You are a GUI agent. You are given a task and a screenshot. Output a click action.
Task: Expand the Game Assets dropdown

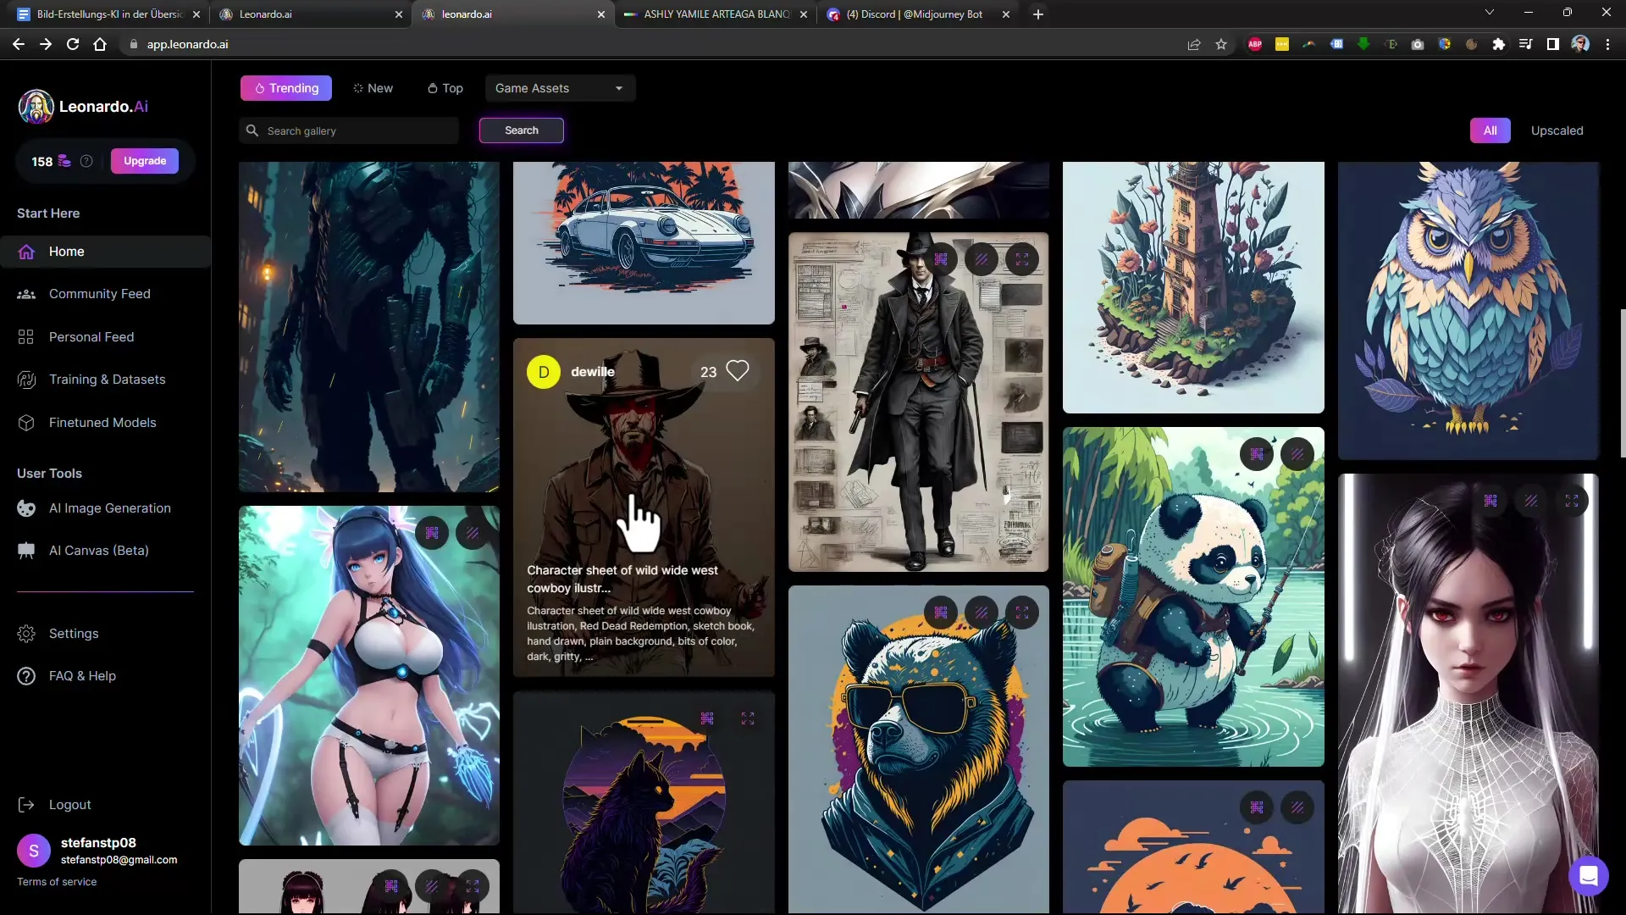[560, 88]
